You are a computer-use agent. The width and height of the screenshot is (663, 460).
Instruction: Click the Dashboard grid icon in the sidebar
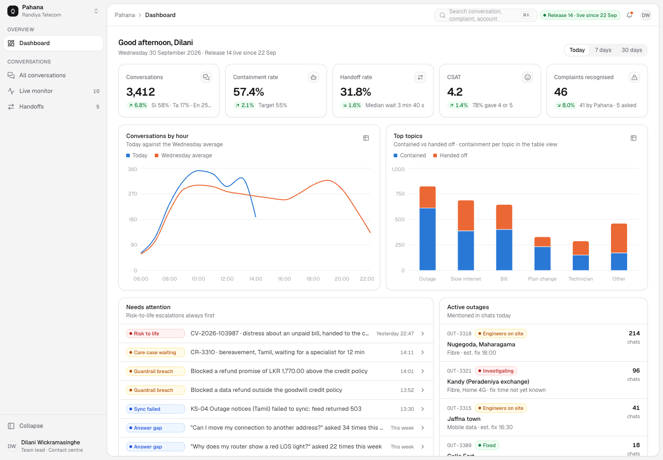pyautogui.click(x=11, y=43)
